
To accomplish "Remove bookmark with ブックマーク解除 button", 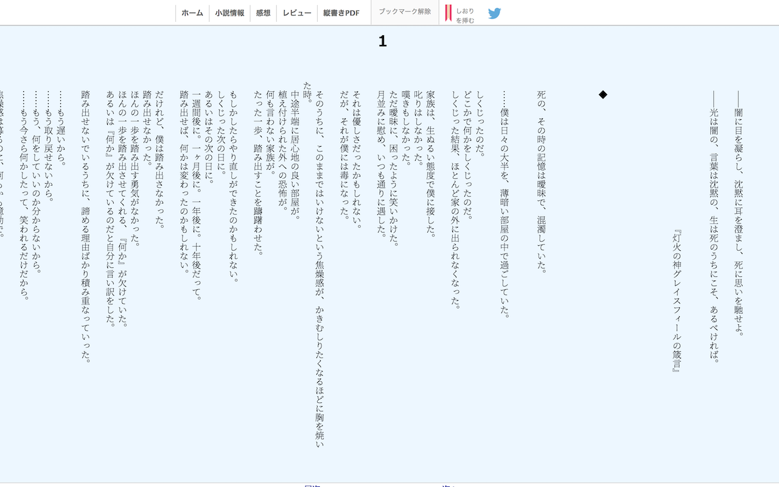I will [x=405, y=12].
